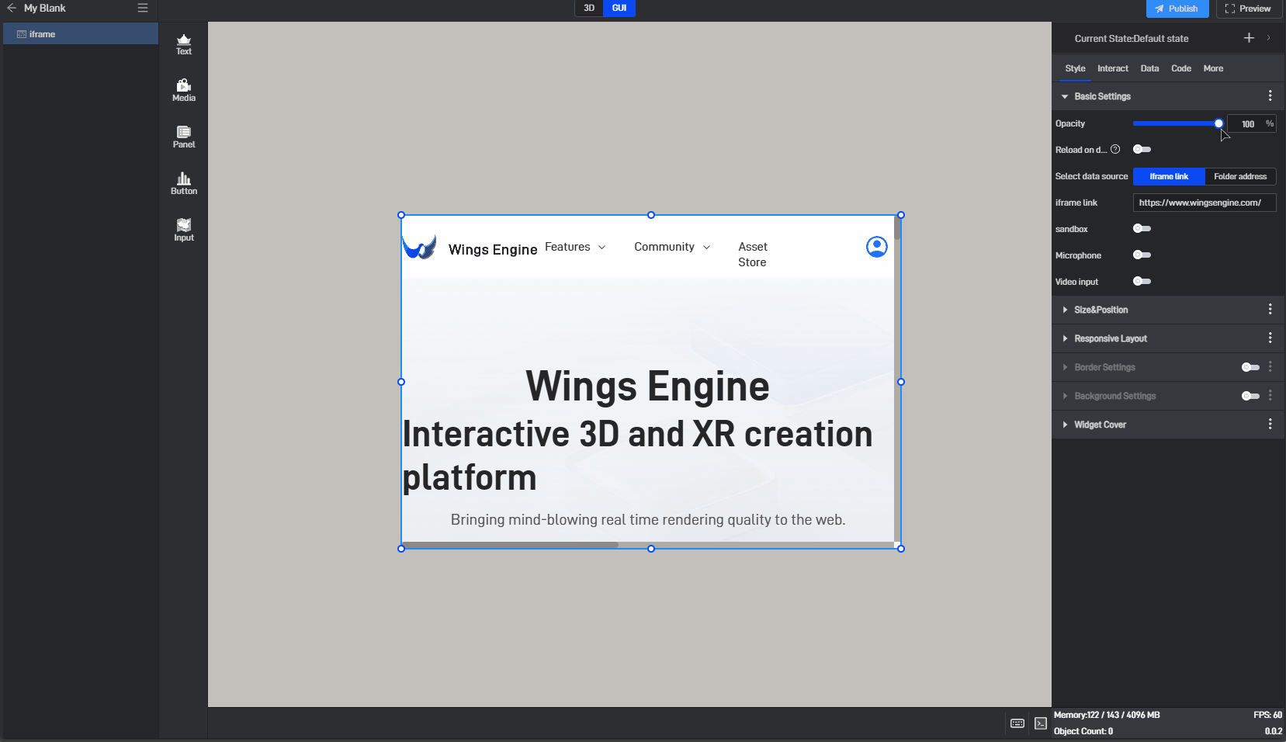Open the Features dropdown in iframe page
The width and height of the screenshot is (1286, 742).
575,247
